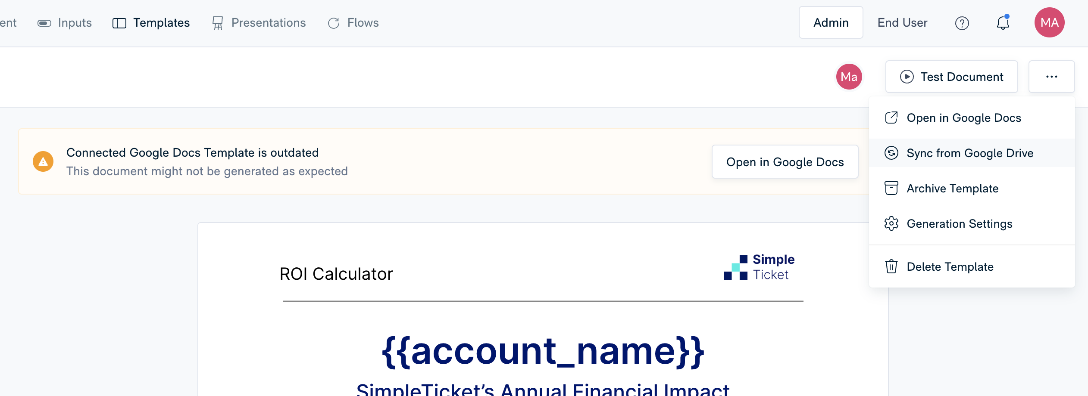The image size is (1088, 396).
Task: Toggle the three-dots more options menu
Action: coord(1051,77)
